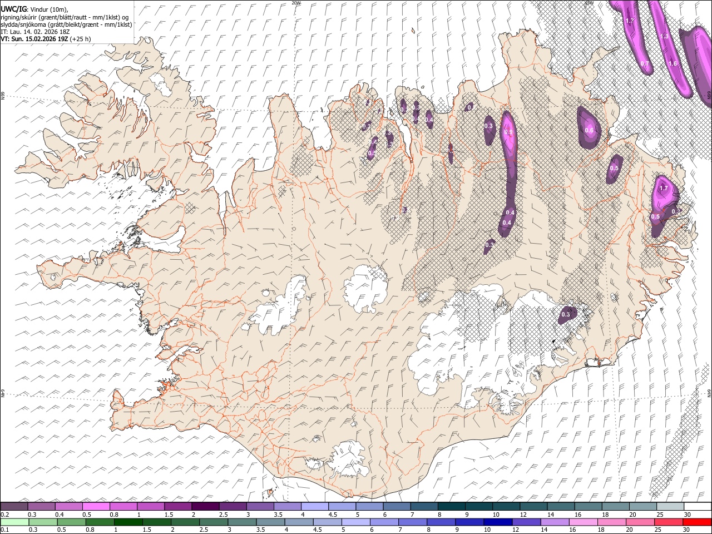
Task: Select the top-row legend swatch between 0.2 and 0.3
Action: (14, 507)
